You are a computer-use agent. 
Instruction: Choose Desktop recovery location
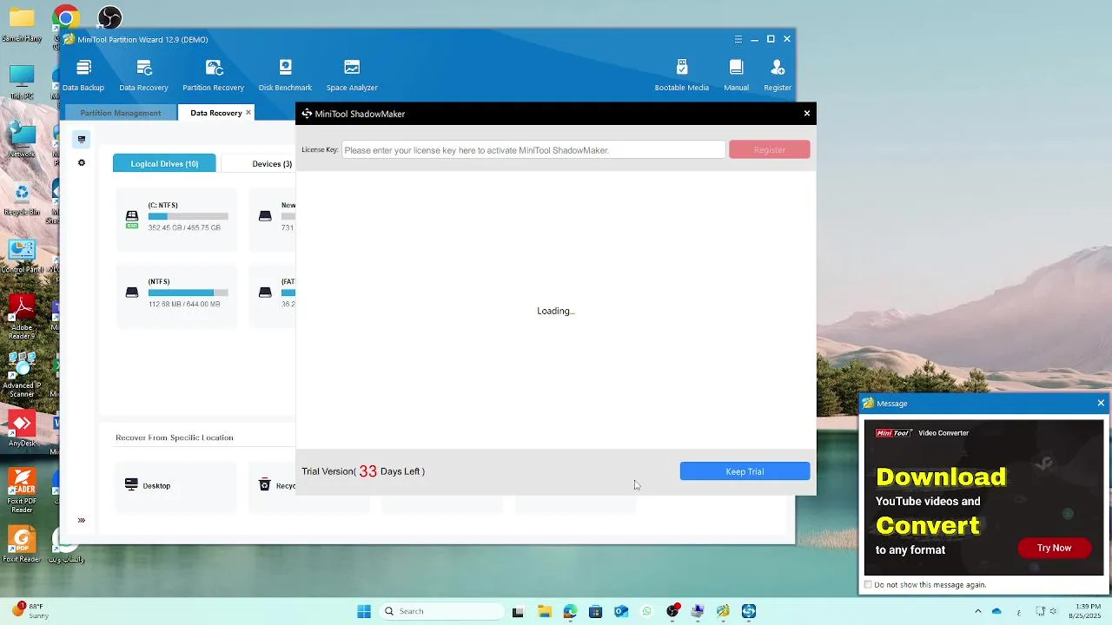click(x=176, y=485)
